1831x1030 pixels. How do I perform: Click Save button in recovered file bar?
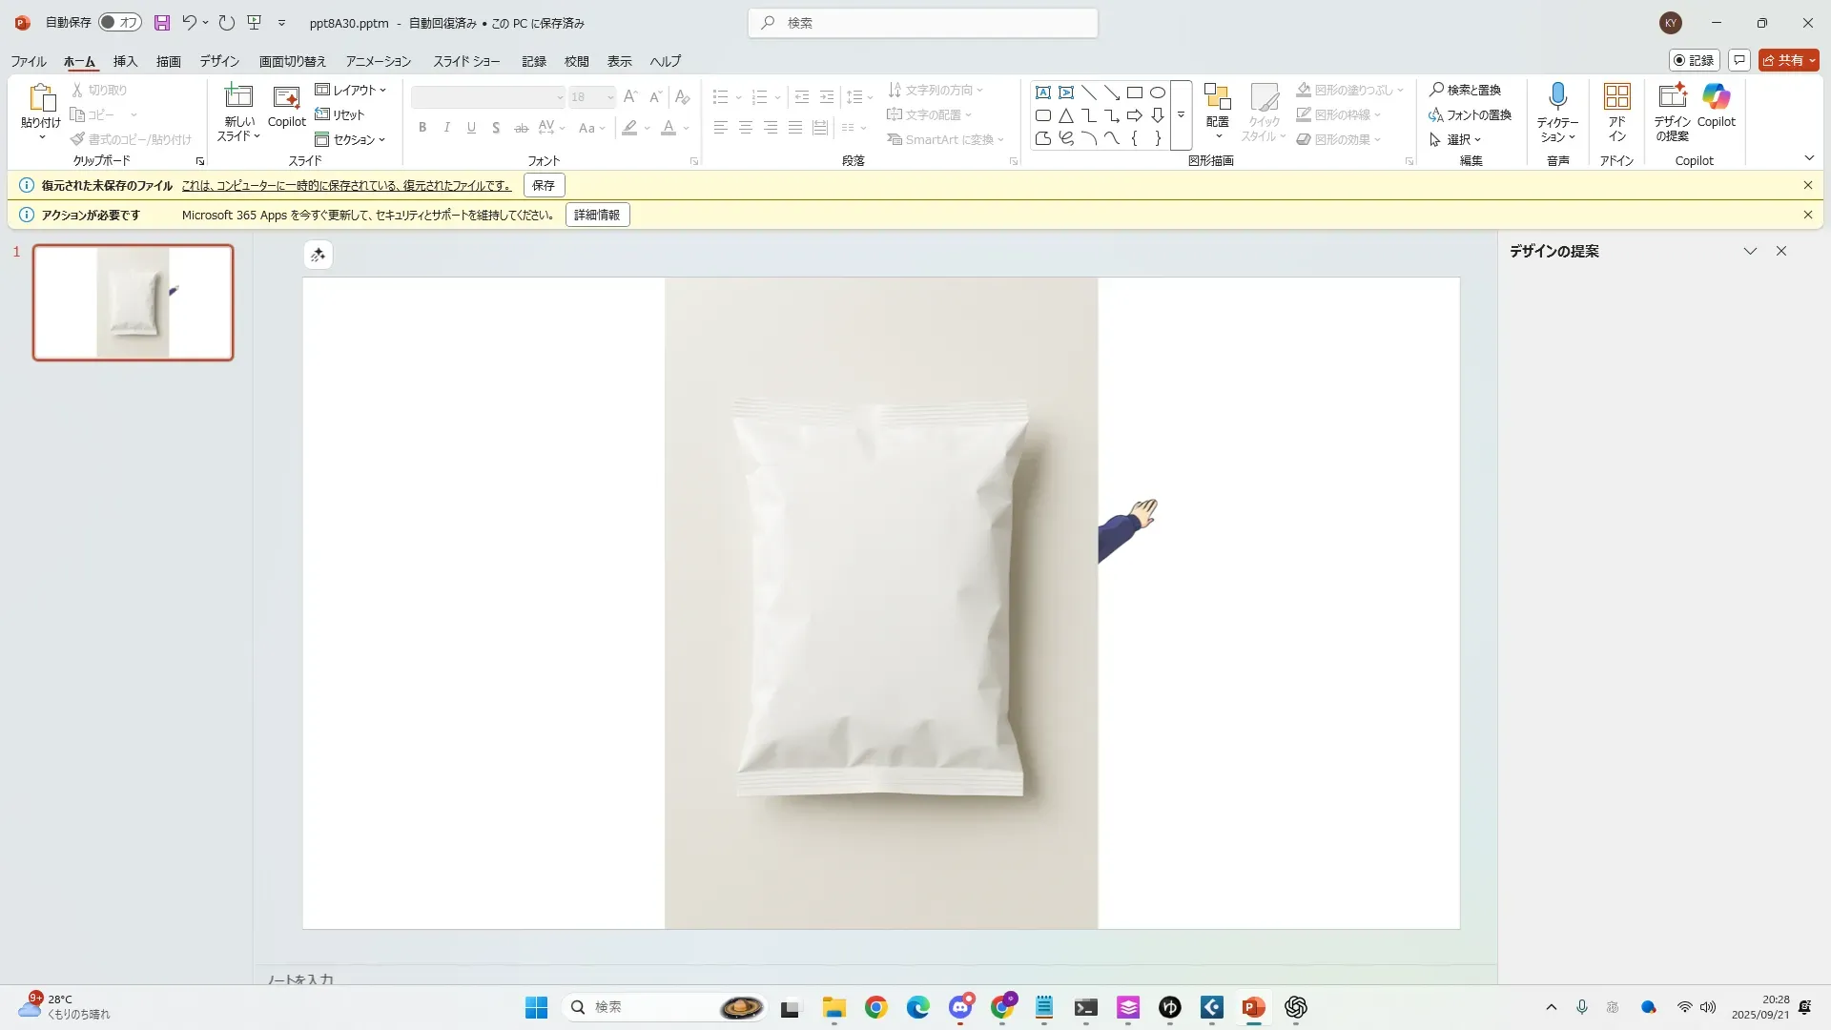pos(544,185)
